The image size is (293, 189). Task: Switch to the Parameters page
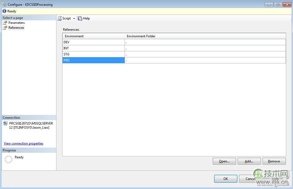(x=16, y=23)
